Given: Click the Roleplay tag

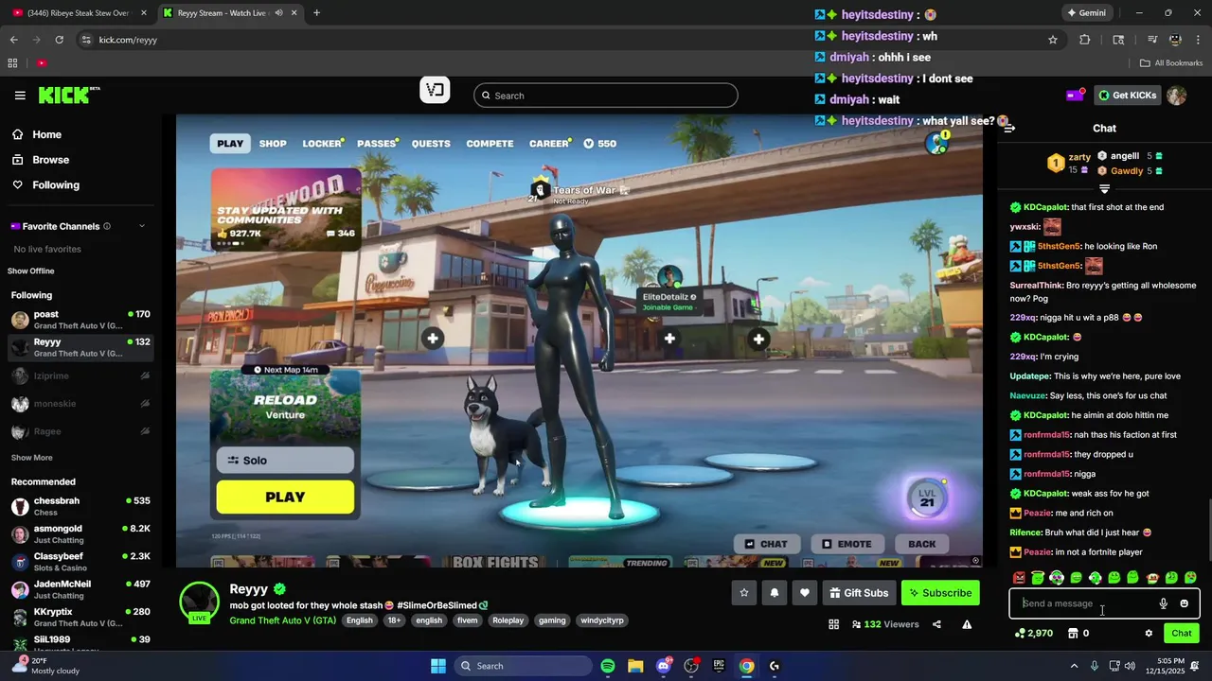Looking at the screenshot, I should [508, 620].
